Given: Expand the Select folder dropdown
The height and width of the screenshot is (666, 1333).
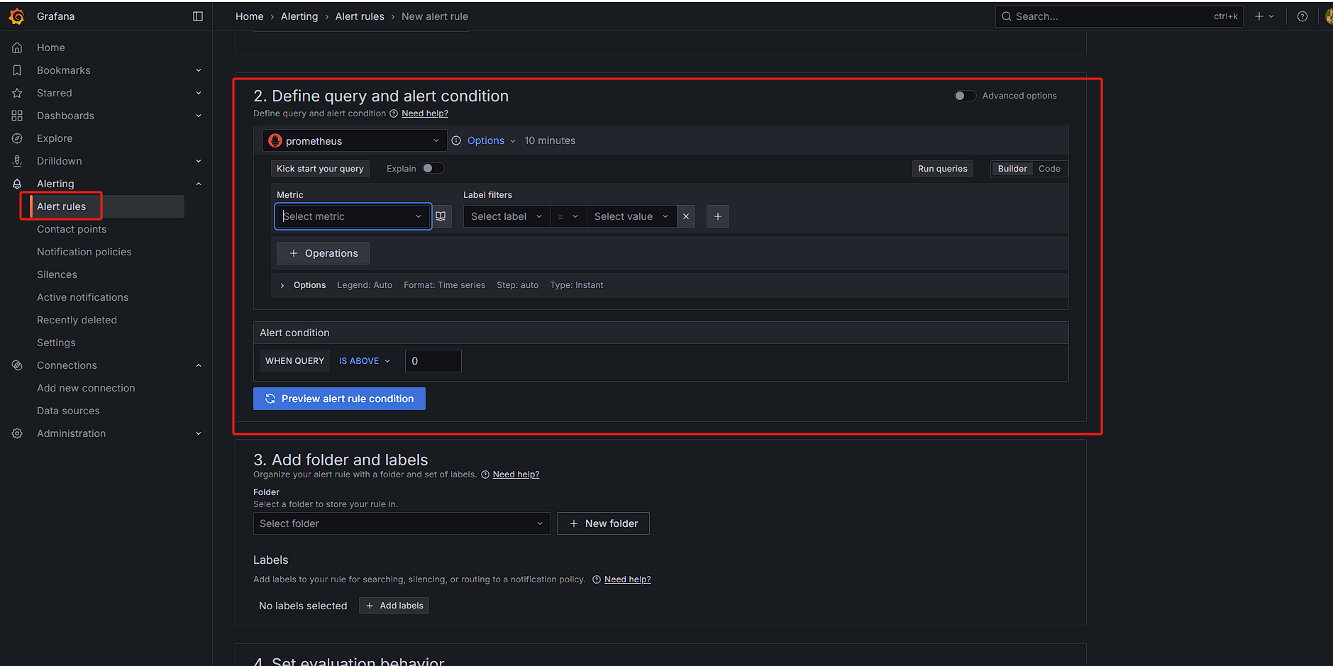Looking at the screenshot, I should point(402,523).
